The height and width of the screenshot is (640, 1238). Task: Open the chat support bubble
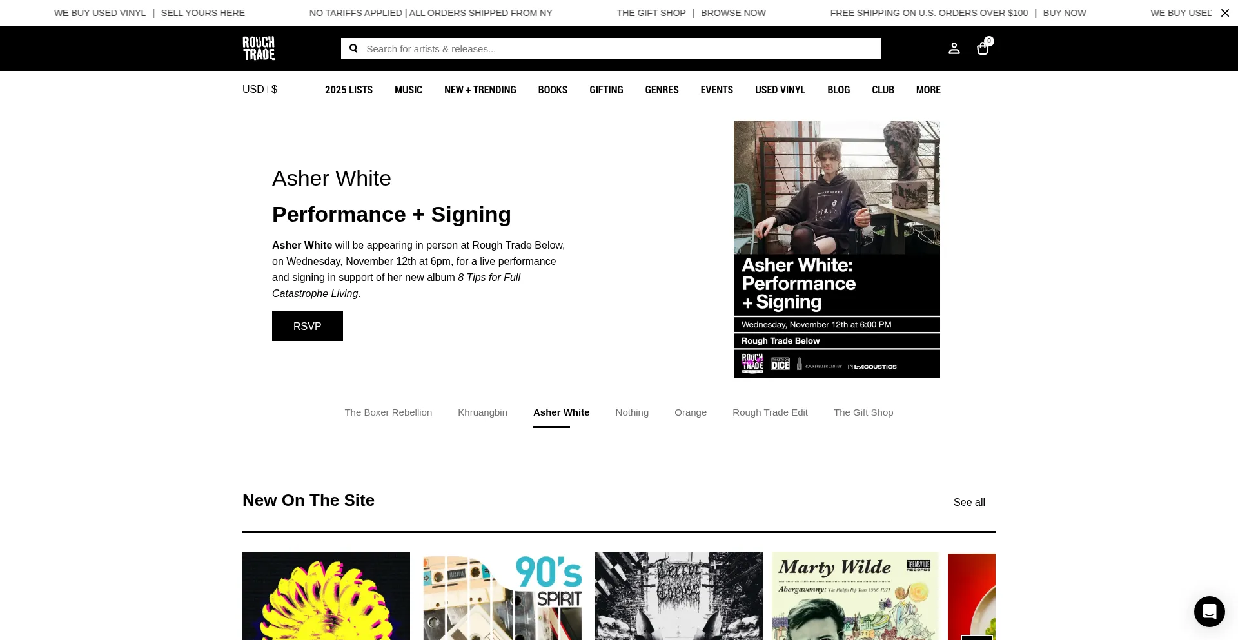click(1209, 611)
